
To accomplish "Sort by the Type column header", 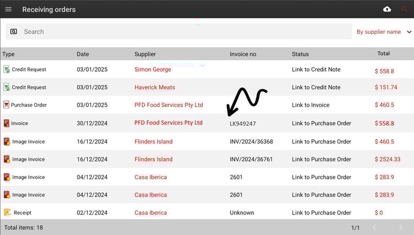I will click(8, 54).
